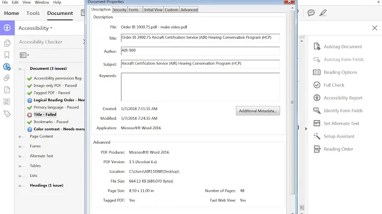Image resolution: width=382 pixels, height=214 pixels.
Task: Go to the Tools view
Action: (x=33, y=13)
